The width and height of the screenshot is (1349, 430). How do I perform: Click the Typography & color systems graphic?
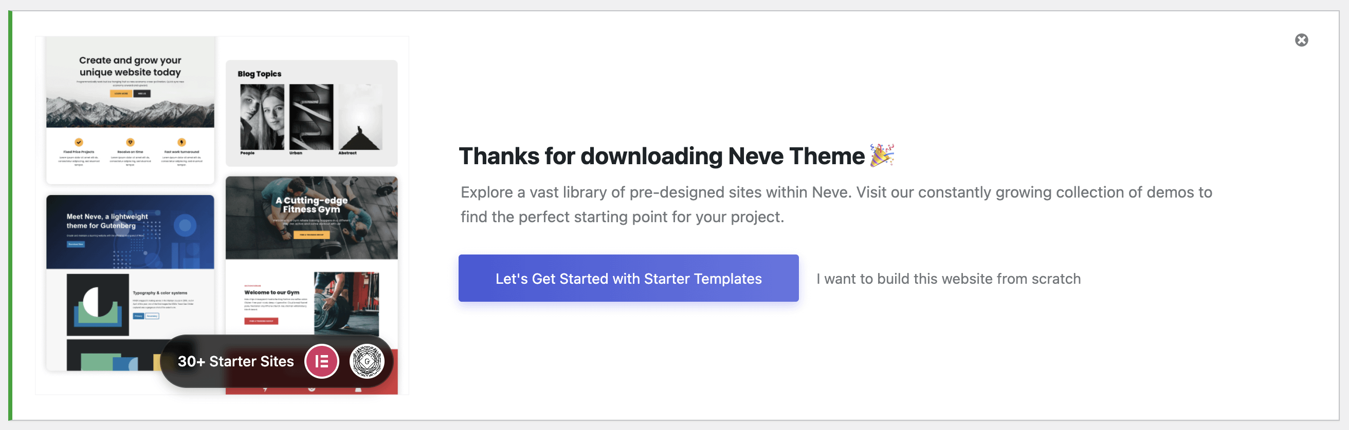pos(97,304)
